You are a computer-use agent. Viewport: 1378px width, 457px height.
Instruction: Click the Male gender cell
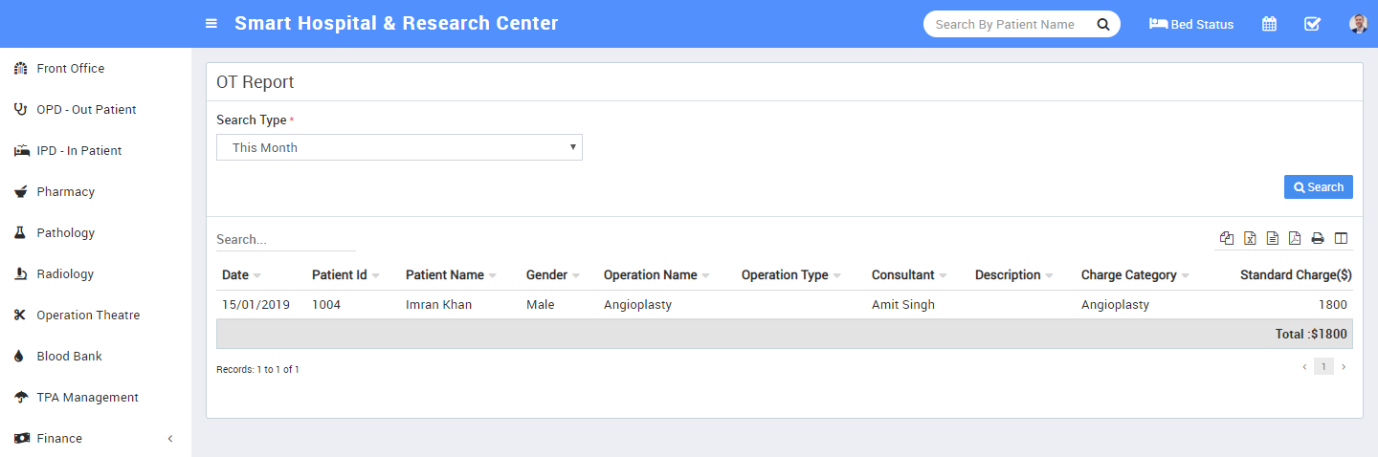point(540,305)
